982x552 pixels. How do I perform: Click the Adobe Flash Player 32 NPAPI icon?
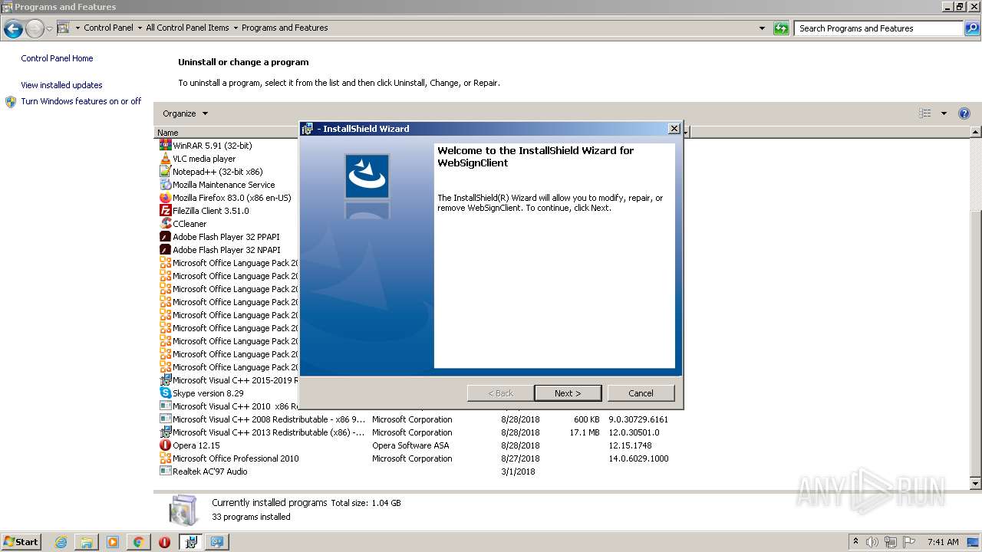[165, 249]
